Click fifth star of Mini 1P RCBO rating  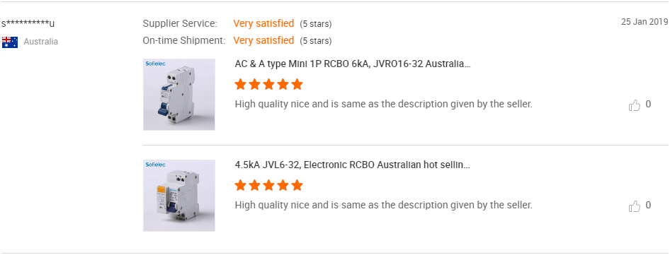click(297, 84)
